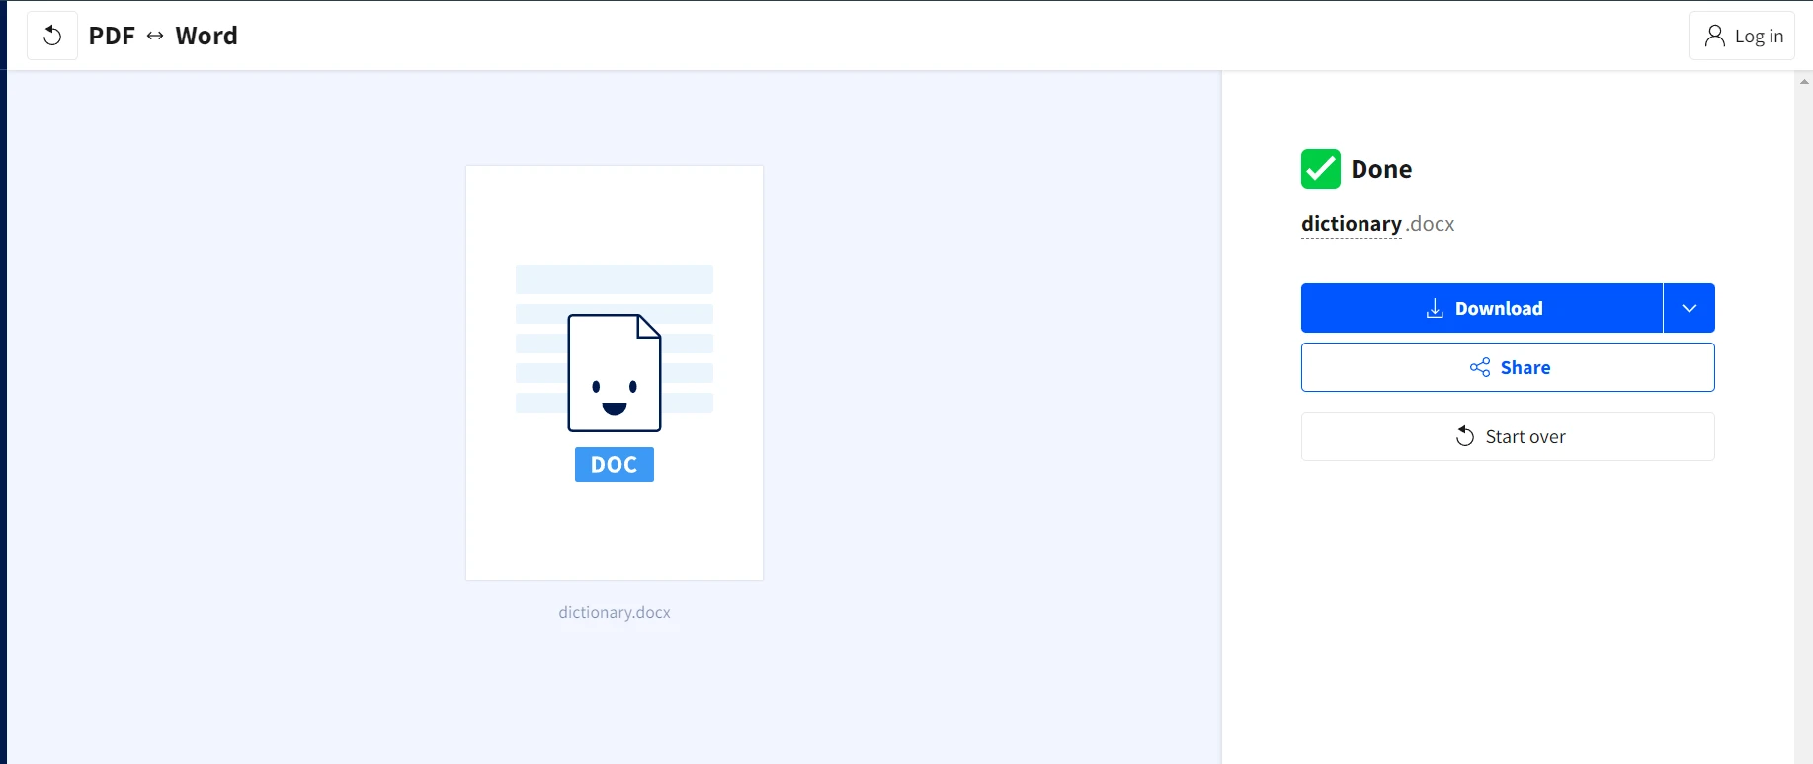The height and width of the screenshot is (764, 1813).
Task: Click the circular back arrow icon beside PDF
Action: pyautogui.click(x=52, y=36)
